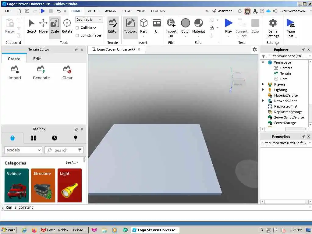Image resolution: width=312 pixels, height=234 pixels.
Task: Open the Structure category card
Action: (43, 186)
